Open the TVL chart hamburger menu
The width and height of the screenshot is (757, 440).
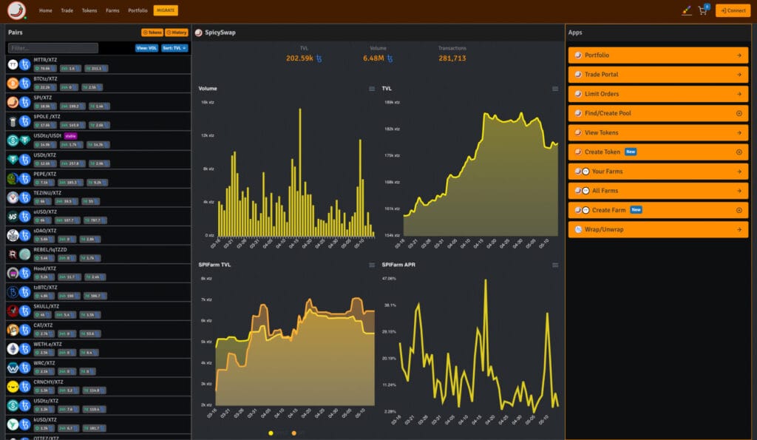pos(555,89)
